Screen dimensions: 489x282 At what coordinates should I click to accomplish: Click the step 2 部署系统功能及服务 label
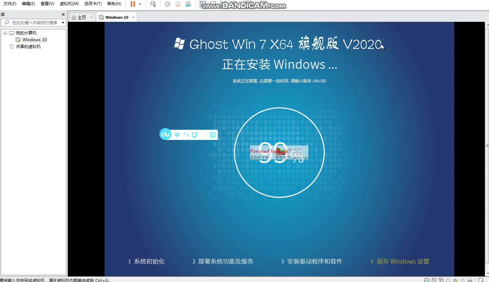(x=223, y=262)
